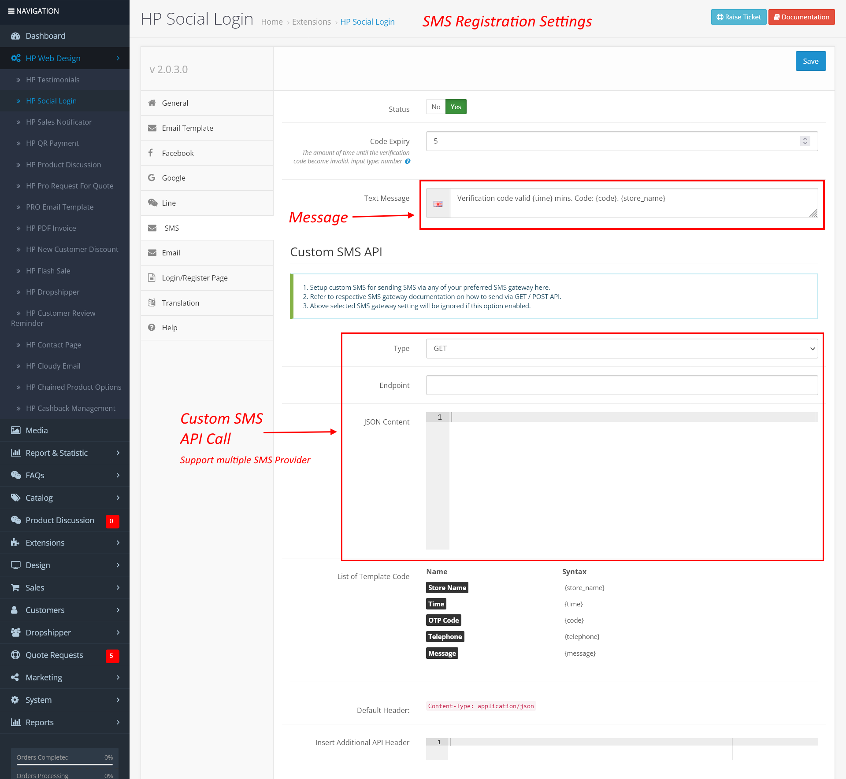The image size is (846, 779).
Task: Click the blue Save button
Action: click(x=810, y=61)
